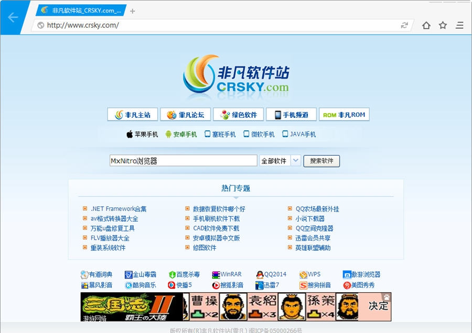472x333 pixels.
Task: Click the address bar URL field
Action: 223,25
